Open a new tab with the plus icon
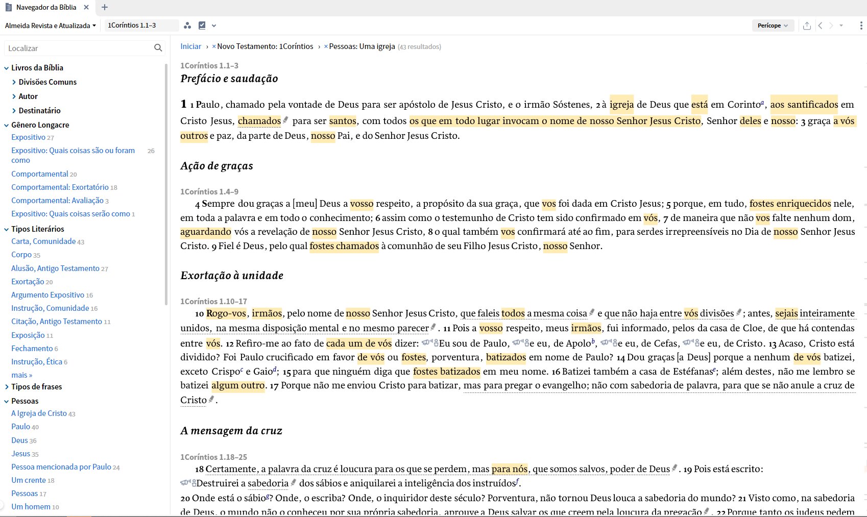The width and height of the screenshot is (867, 517). pyautogui.click(x=105, y=7)
